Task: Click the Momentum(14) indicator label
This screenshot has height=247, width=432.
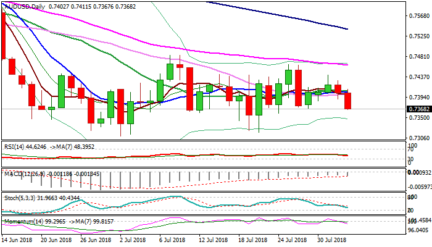Action: click(22, 220)
